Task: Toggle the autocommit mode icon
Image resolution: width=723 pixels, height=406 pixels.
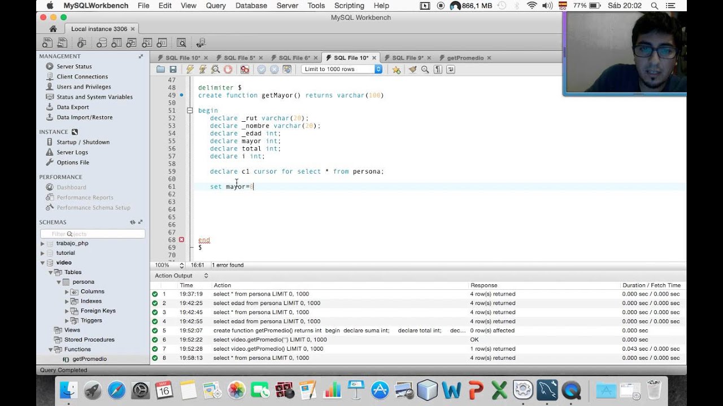Action: point(287,69)
